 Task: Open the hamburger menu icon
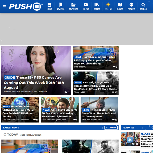point(4,6)
